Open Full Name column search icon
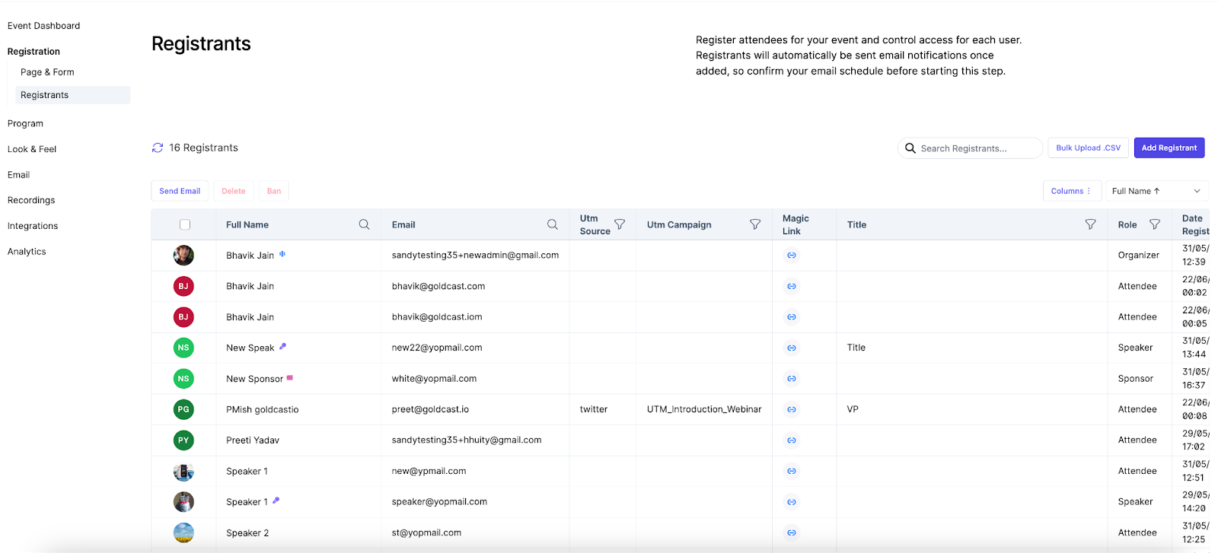1218x553 pixels. [364, 224]
